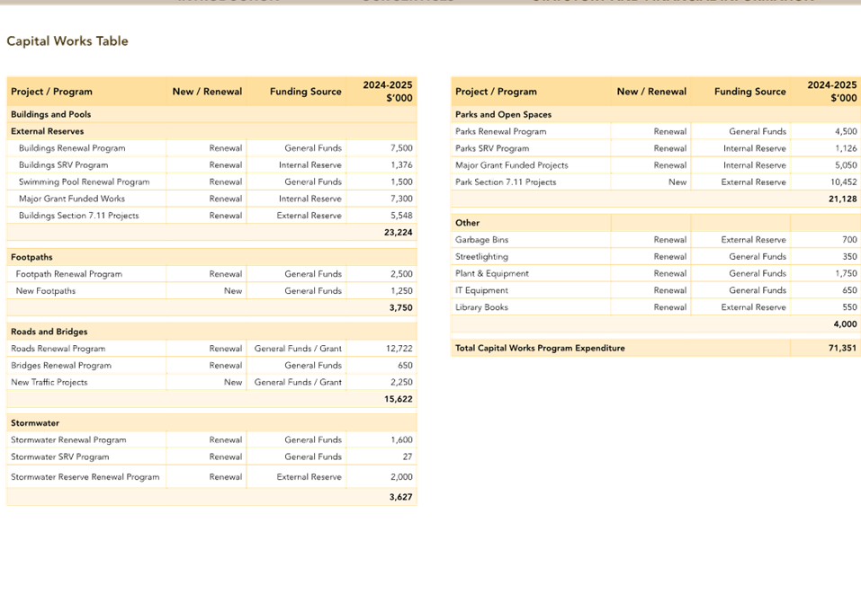Click the "Stormwater Renewal Program" row label
The image size is (861, 594).
(x=68, y=439)
